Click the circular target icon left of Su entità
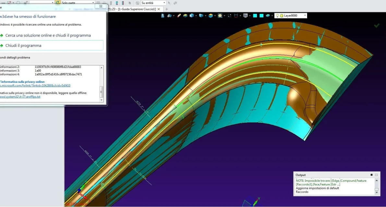Image resolution: width=386 pixels, height=207 pixels. coord(137,3)
